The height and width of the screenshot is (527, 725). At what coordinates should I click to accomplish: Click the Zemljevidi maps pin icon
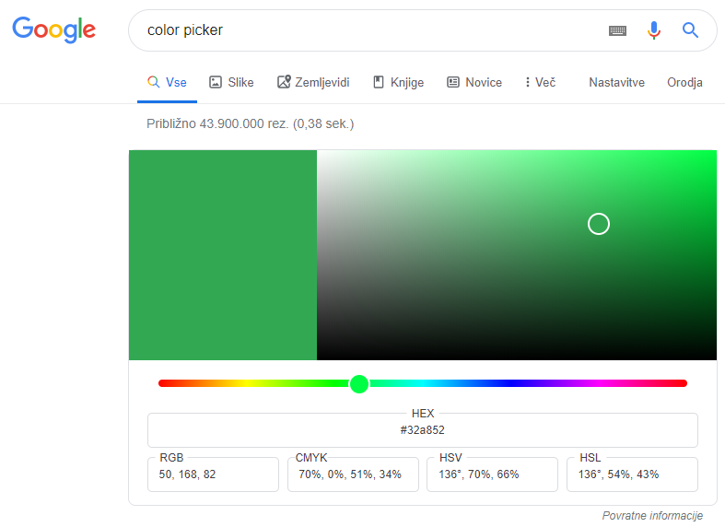tap(284, 82)
